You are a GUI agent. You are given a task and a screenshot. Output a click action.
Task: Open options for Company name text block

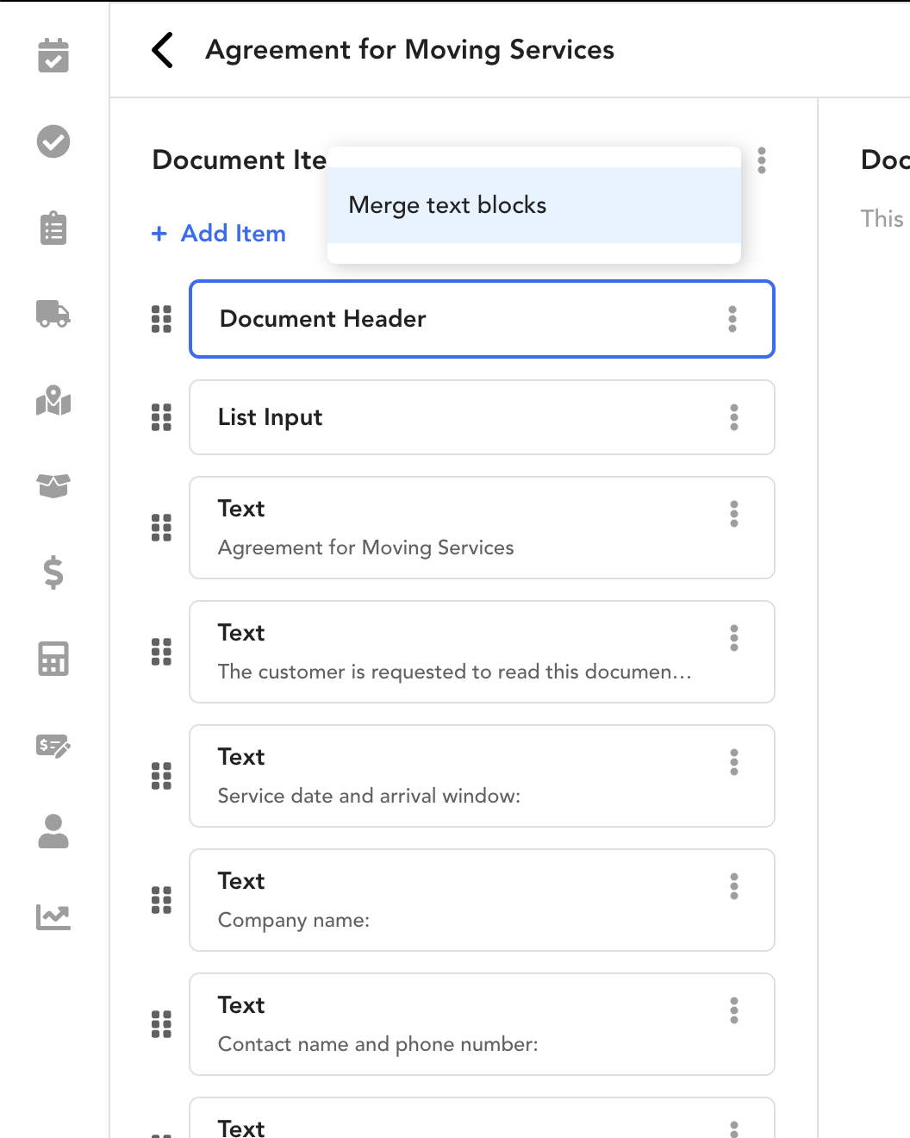734,886
